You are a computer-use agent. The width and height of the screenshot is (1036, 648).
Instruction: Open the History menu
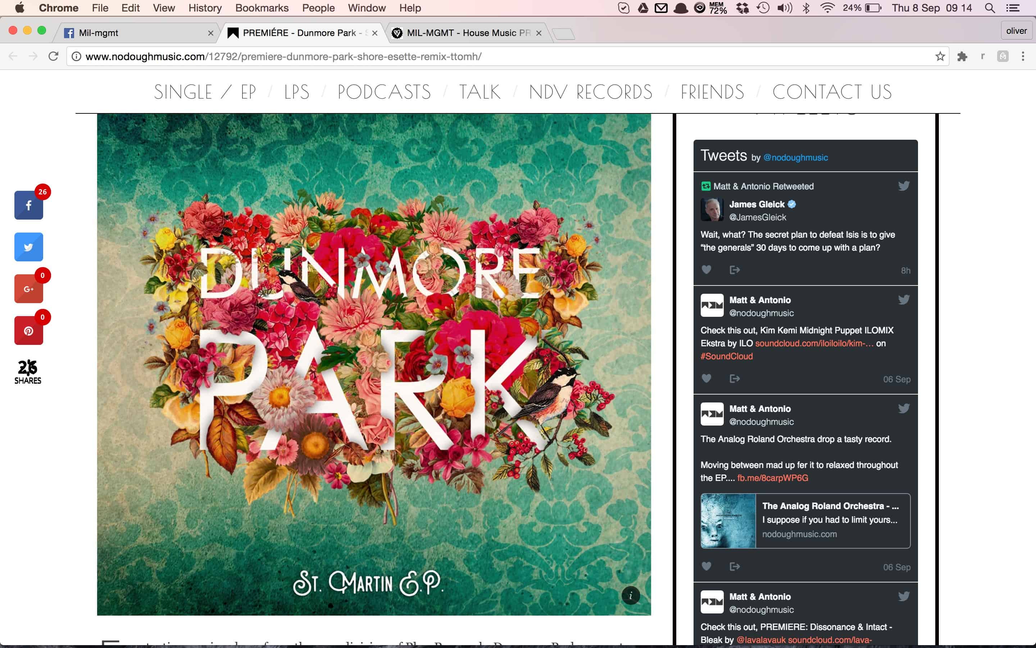[205, 8]
